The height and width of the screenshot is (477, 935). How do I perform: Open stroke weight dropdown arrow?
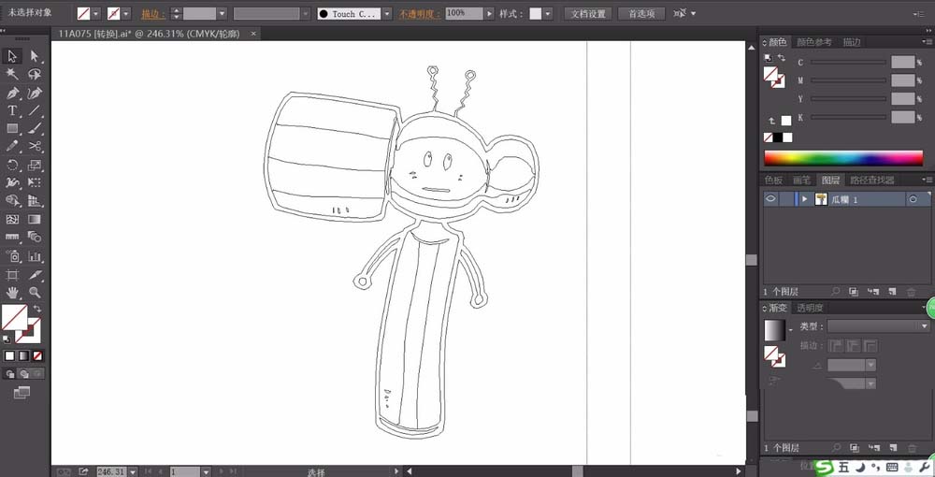222,13
